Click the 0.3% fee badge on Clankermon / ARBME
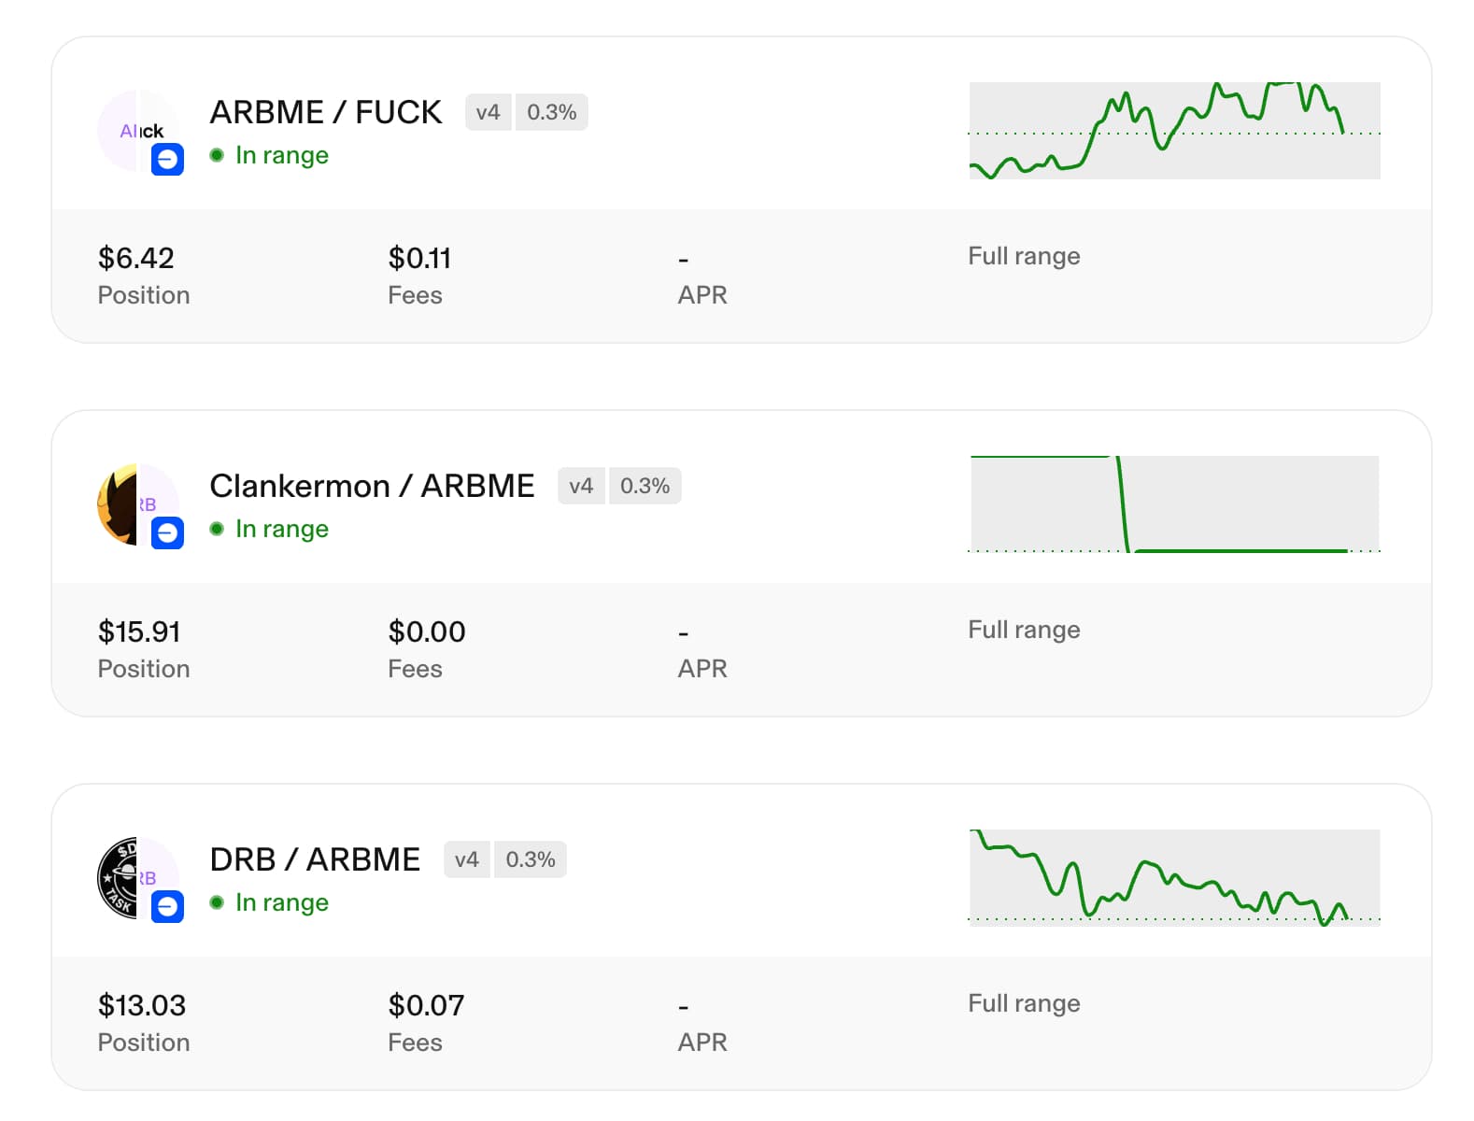Screen dimensions: 1474x1121 tap(645, 486)
